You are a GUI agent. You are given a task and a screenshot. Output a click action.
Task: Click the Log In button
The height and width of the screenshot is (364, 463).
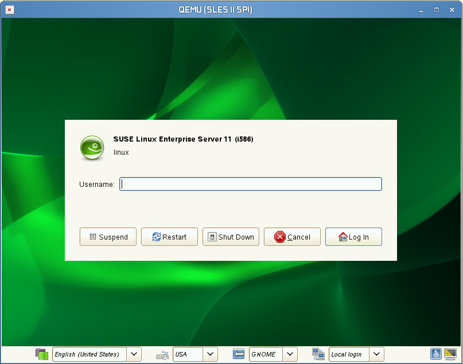353,237
